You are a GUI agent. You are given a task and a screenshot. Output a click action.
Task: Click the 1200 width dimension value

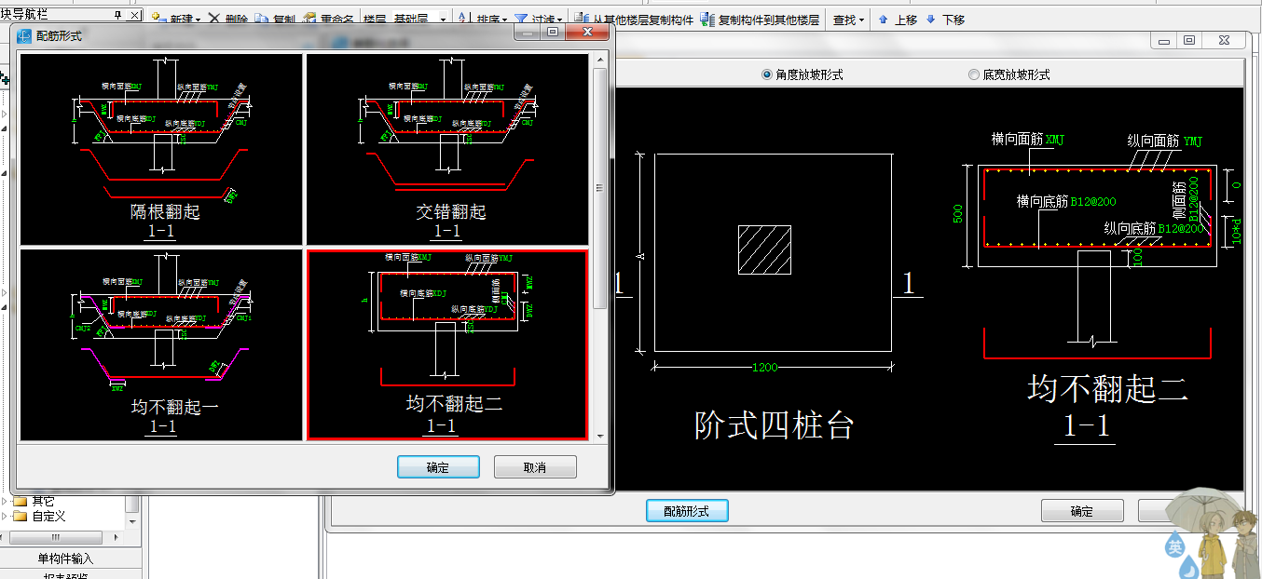764,367
